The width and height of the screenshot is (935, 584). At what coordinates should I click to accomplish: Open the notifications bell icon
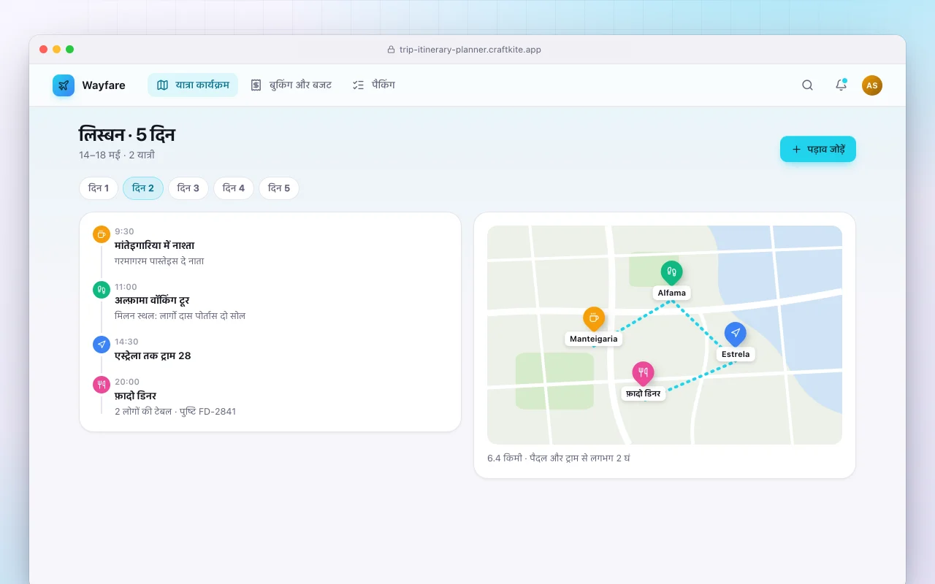tap(841, 85)
